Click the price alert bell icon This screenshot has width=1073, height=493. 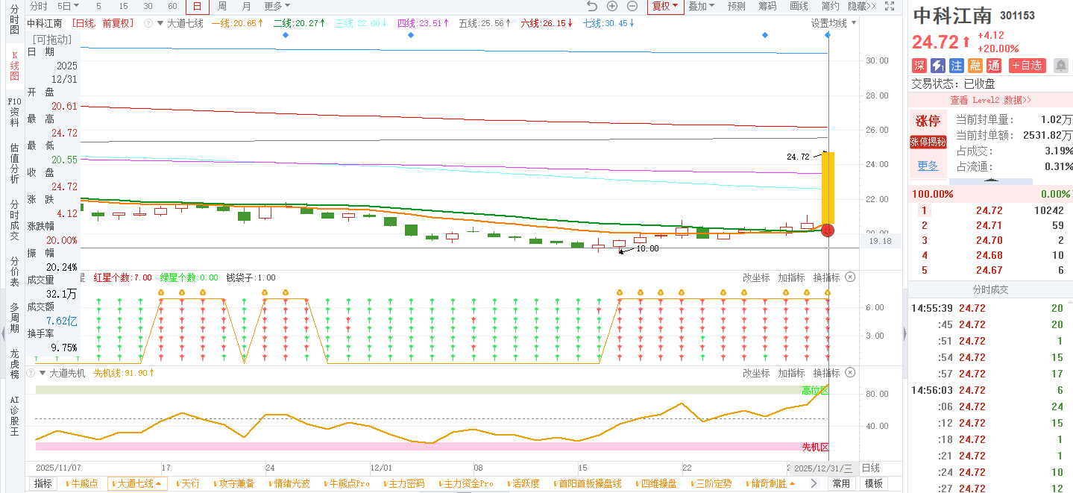(1061, 66)
